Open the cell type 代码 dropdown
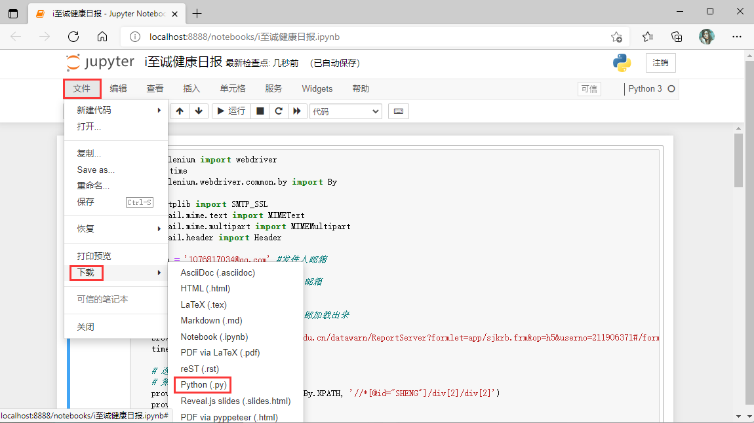The image size is (754, 423). 346,111
